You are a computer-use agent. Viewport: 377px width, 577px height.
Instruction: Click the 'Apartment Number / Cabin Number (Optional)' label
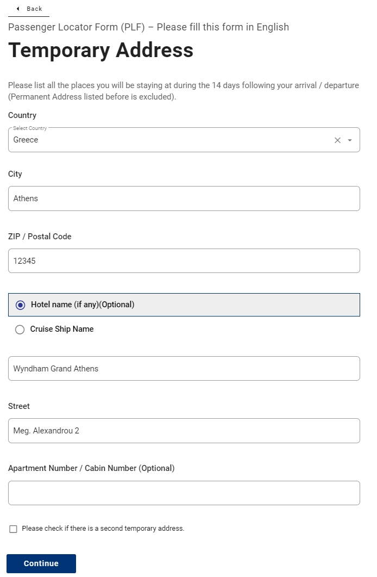pos(91,468)
